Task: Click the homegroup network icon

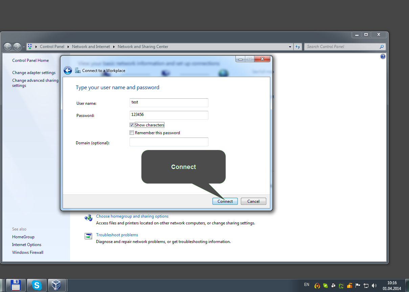Action: coord(88,218)
